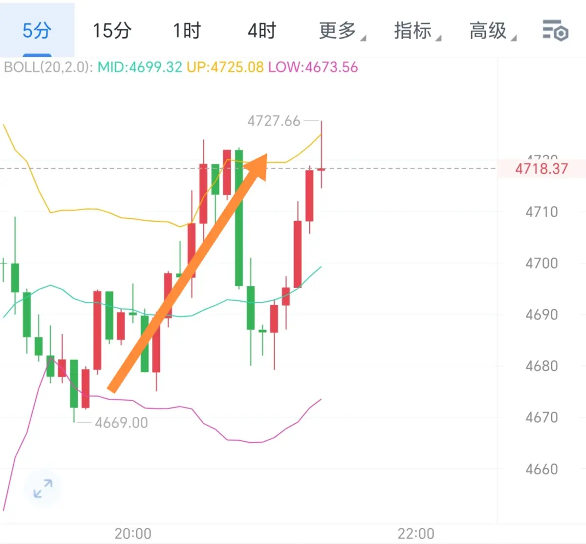Click the 20:00 time axis label
This screenshot has width=586, height=544.
tap(133, 534)
